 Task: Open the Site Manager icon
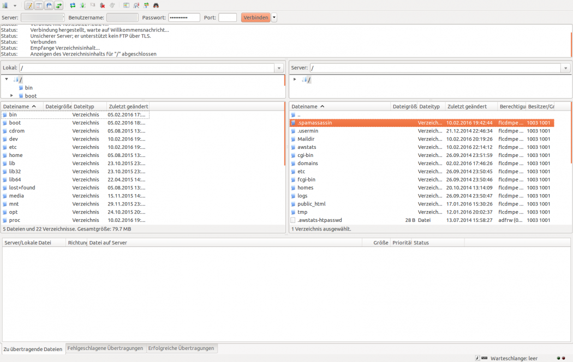(5, 5)
